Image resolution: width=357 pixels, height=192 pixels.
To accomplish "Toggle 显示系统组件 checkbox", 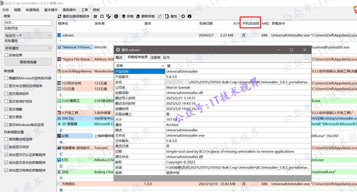I will click(6, 94).
